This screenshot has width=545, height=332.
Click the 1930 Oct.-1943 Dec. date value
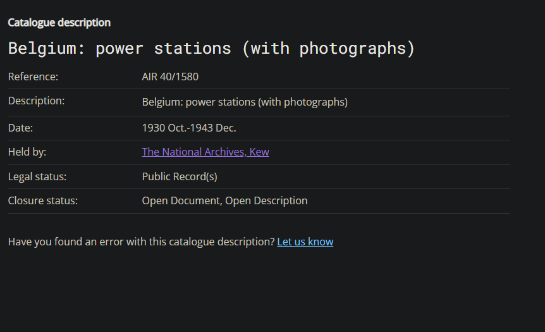(x=189, y=128)
